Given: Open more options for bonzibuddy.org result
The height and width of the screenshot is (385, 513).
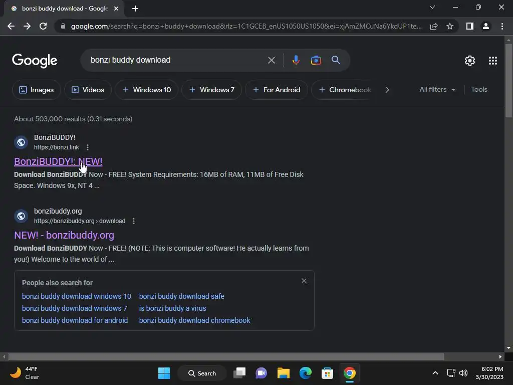Looking at the screenshot, I should point(133,221).
